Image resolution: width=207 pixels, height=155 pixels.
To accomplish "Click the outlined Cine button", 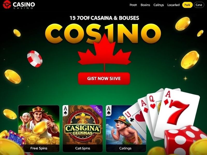I will point(199,5).
